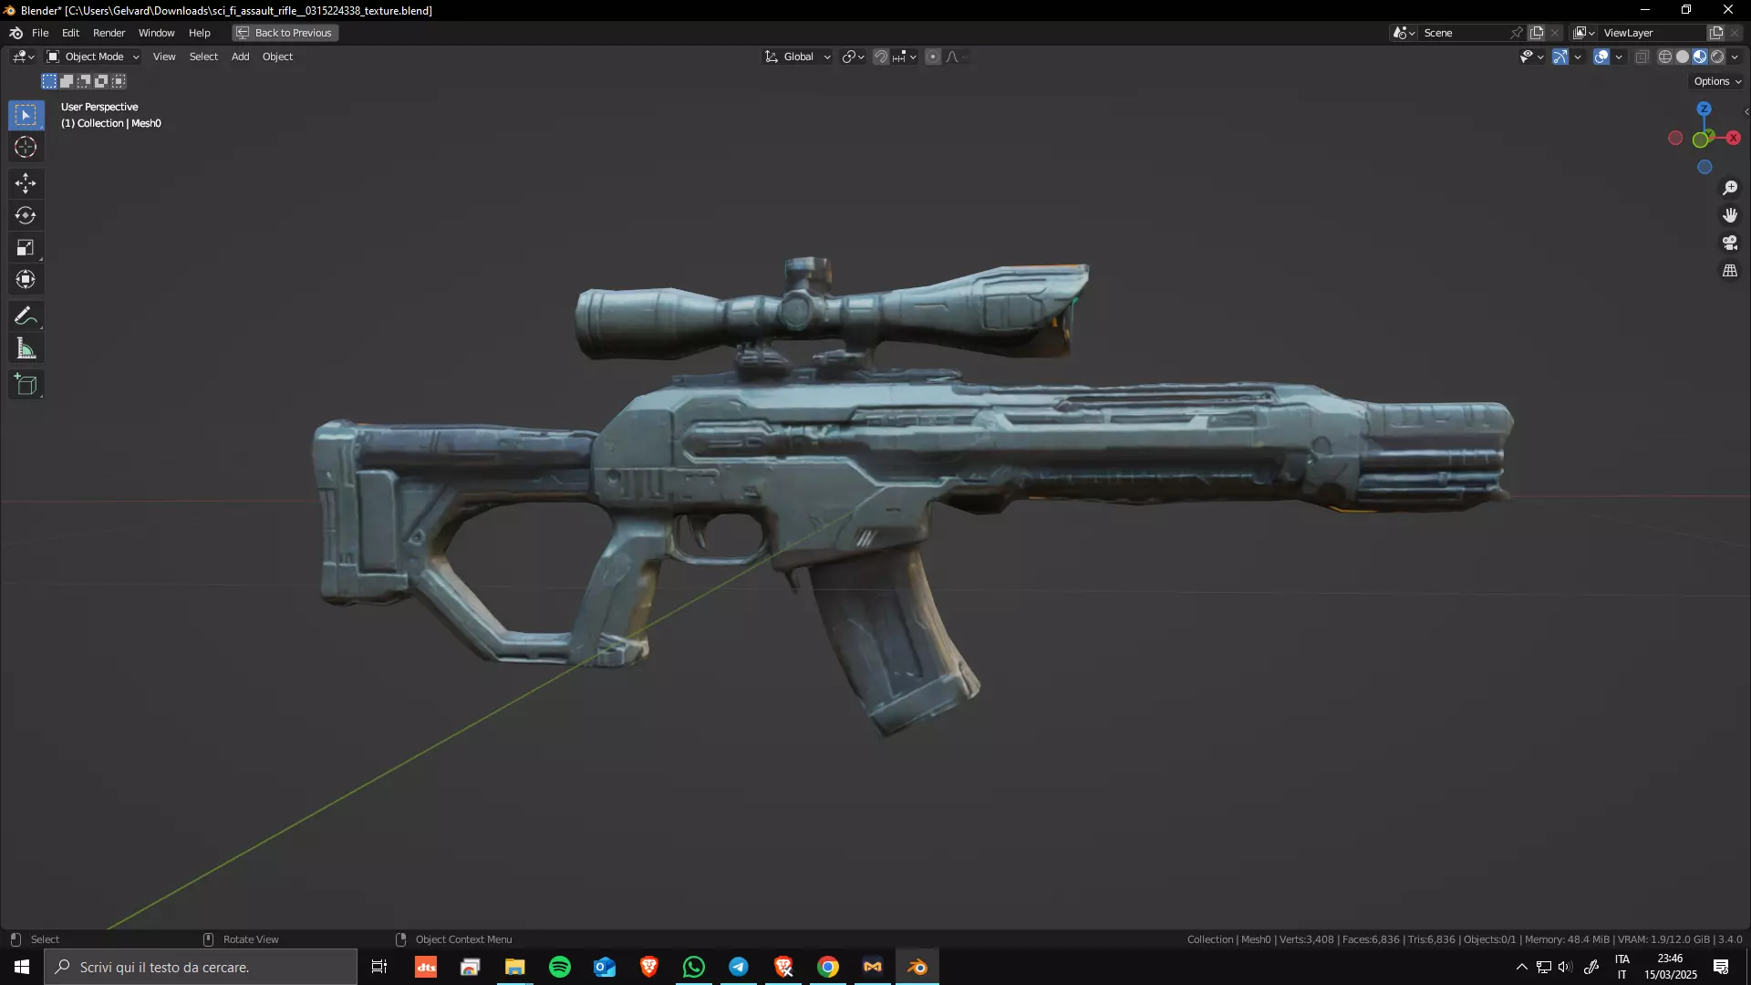Click the Windows search text box

[x=201, y=967]
